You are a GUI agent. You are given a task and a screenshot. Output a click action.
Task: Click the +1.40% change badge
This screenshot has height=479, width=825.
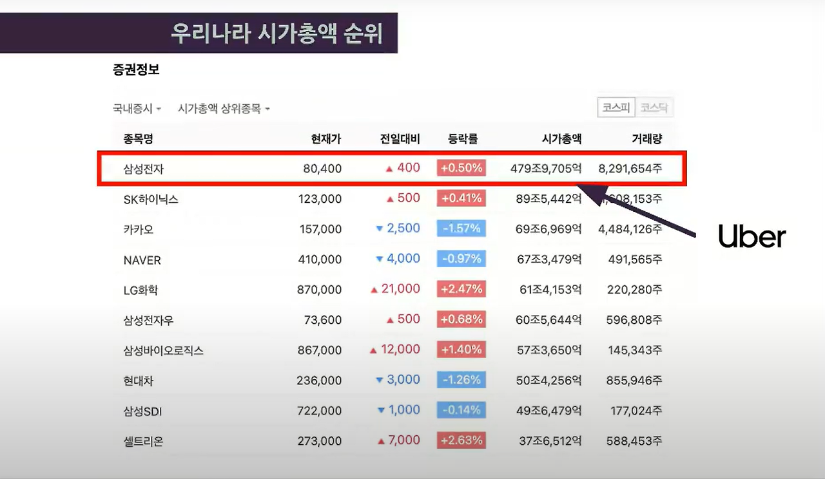(461, 350)
